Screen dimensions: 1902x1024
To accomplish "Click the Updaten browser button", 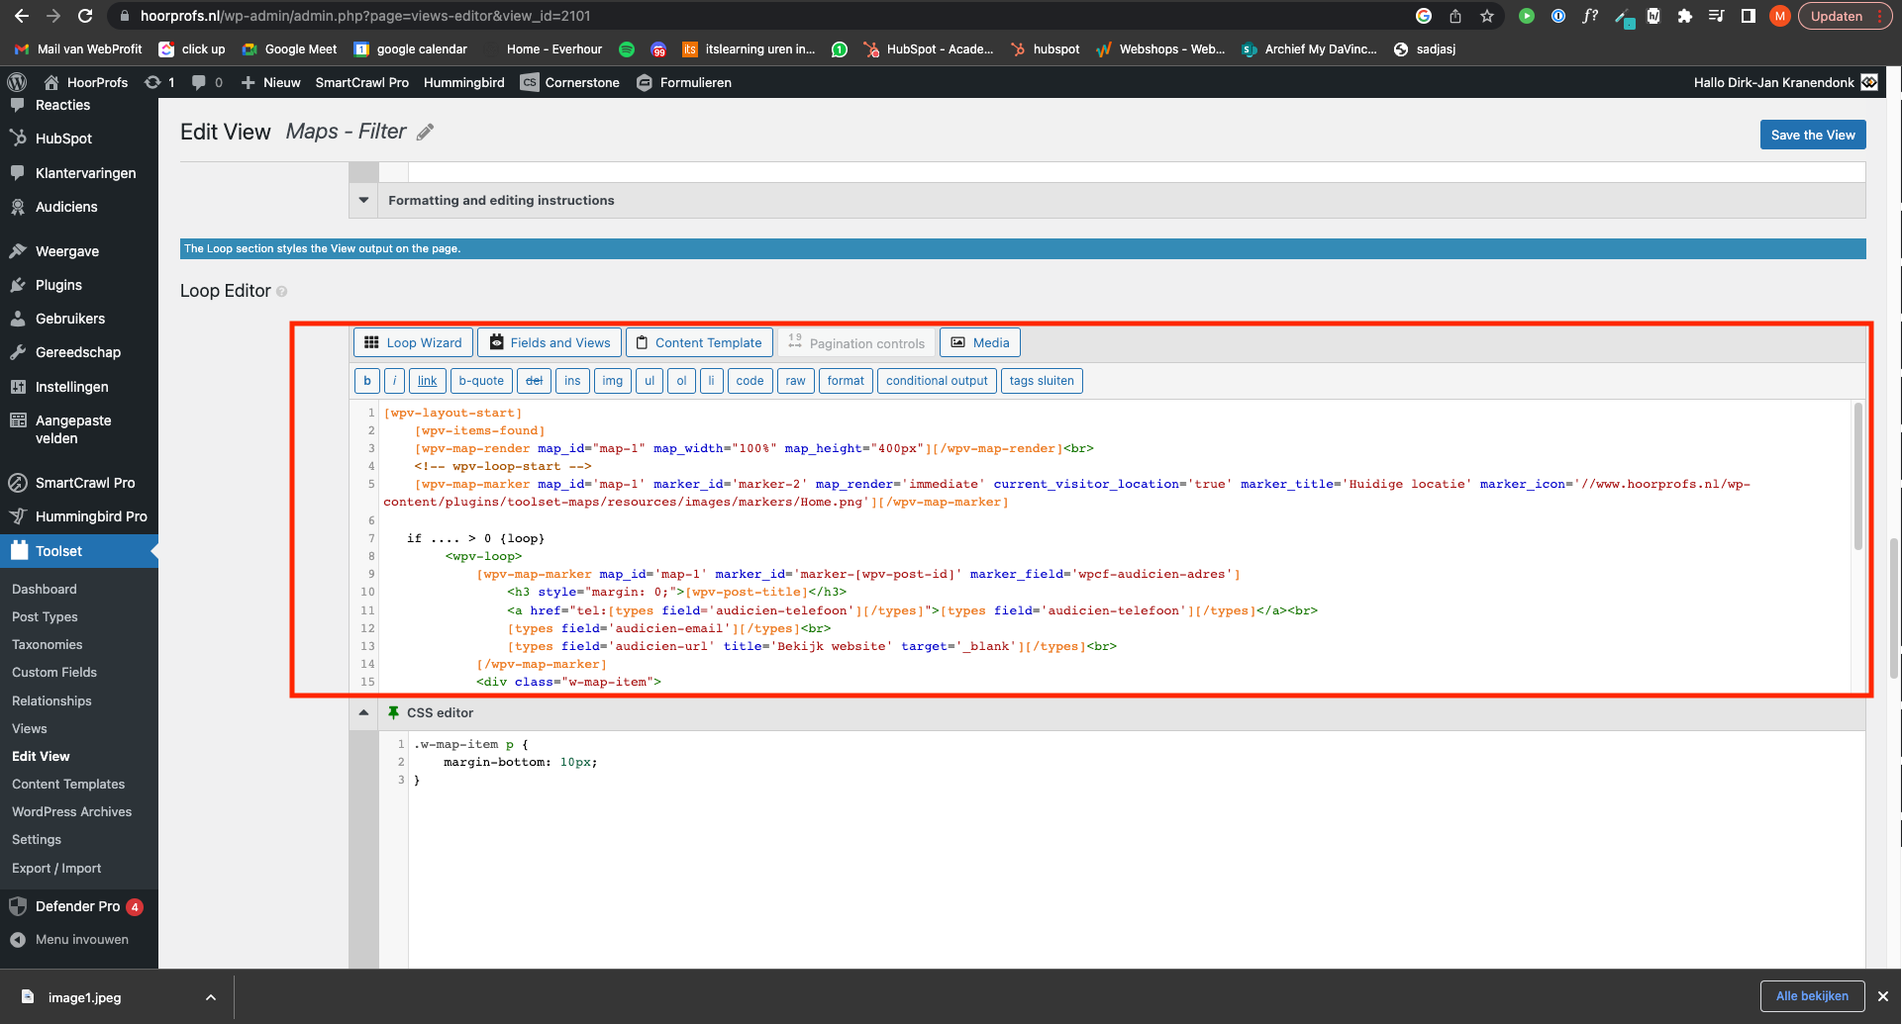I will tap(1844, 16).
